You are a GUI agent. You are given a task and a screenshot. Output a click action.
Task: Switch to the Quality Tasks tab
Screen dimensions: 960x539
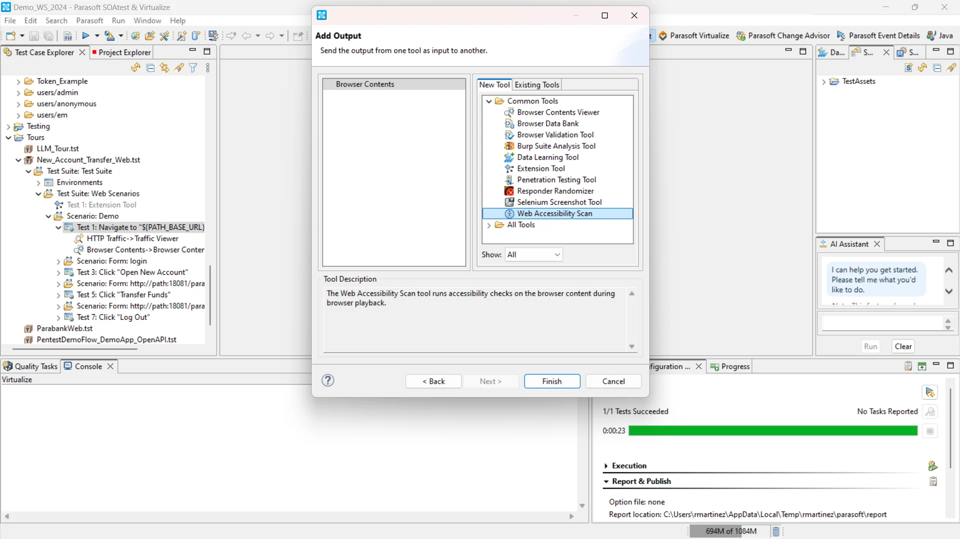31,366
